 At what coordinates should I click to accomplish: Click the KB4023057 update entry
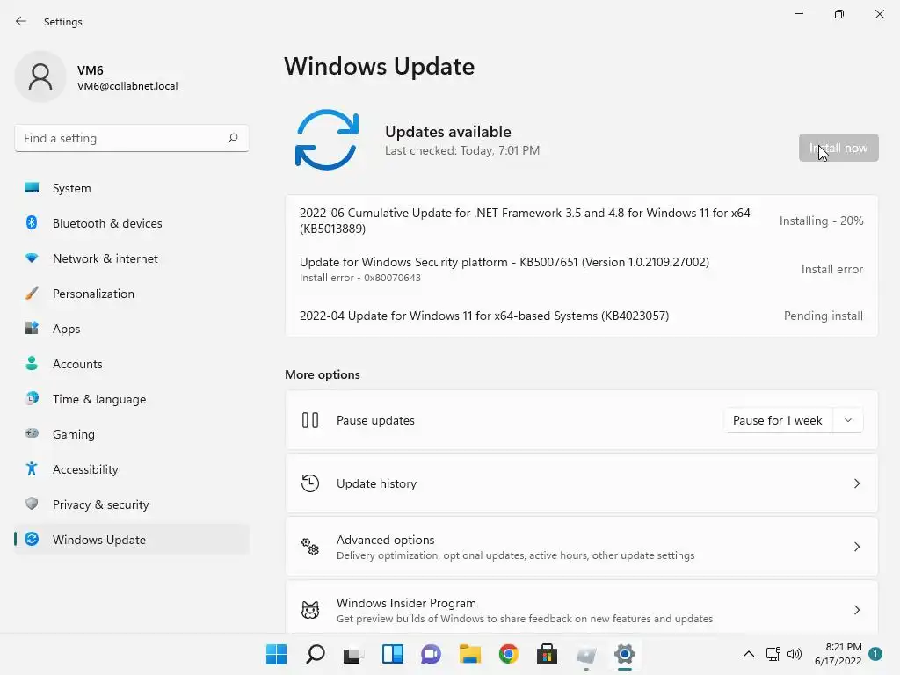pos(582,316)
